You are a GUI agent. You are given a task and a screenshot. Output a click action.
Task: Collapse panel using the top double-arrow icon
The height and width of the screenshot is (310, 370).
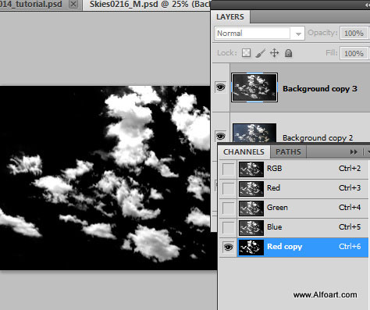[368, 5]
